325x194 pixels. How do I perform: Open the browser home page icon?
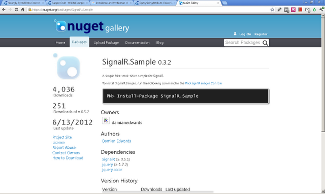click(22, 10)
